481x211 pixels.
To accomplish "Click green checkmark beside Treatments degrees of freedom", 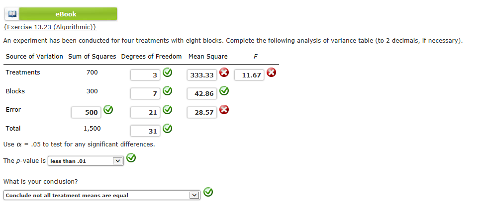I will click(x=168, y=73).
